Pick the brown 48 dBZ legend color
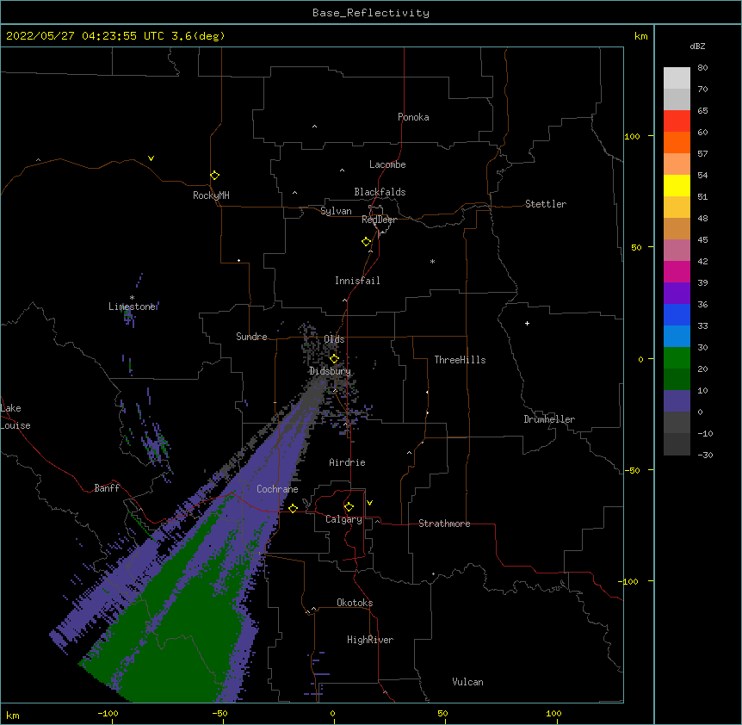 pyautogui.click(x=677, y=228)
